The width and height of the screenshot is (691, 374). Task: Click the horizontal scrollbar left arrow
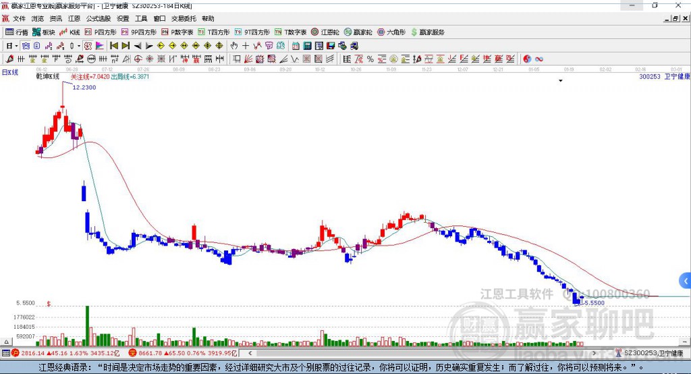point(250,353)
